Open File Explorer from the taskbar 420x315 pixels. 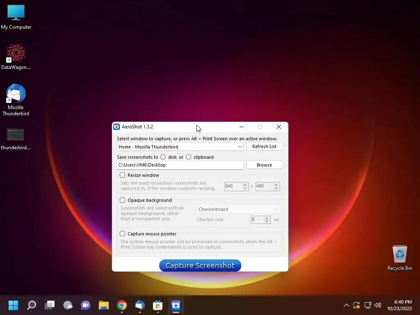(104, 305)
